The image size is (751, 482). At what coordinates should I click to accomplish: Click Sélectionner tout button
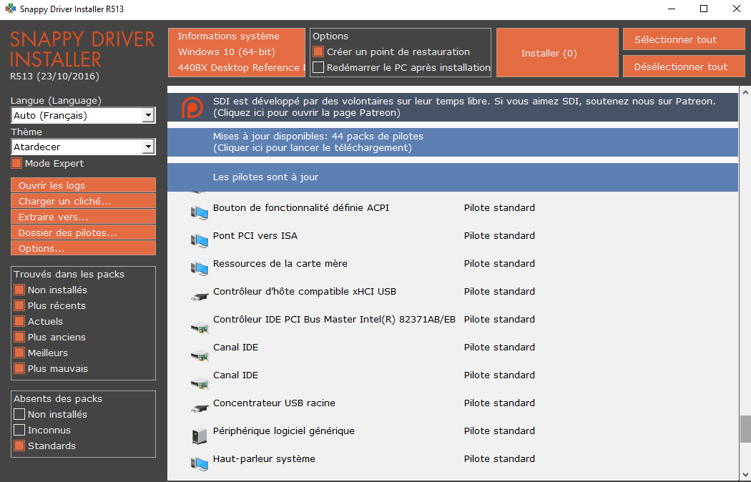point(684,39)
